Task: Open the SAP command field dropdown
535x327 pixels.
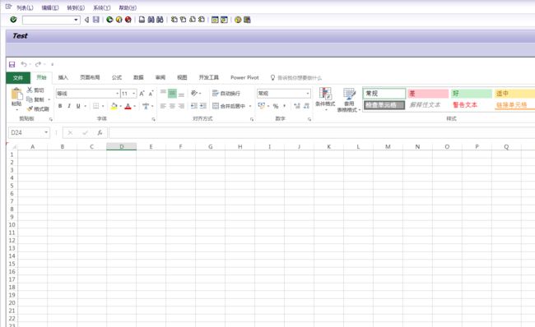Action: click(x=76, y=20)
